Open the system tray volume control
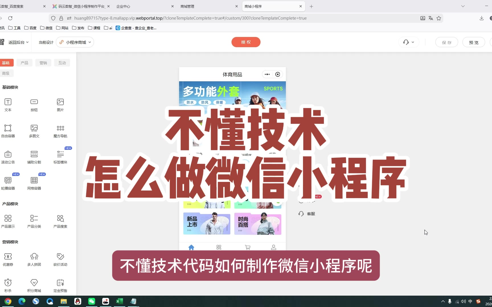Image resolution: width=492 pixels, height=307 pixels. point(464,301)
